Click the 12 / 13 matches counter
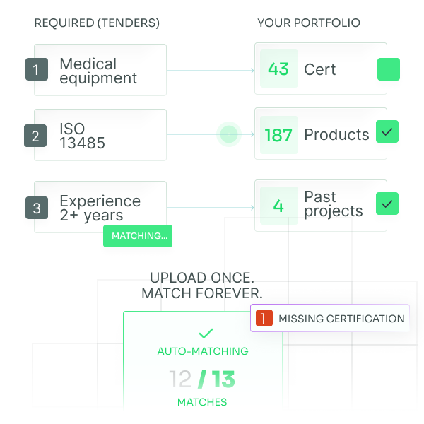424x424 pixels. click(x=202, y=379)
